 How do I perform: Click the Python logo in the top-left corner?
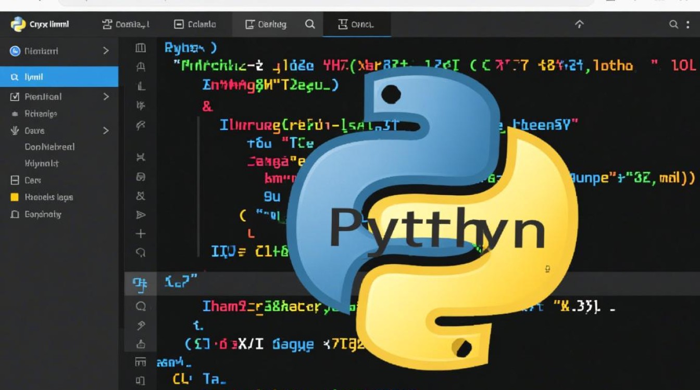[18, 24]
